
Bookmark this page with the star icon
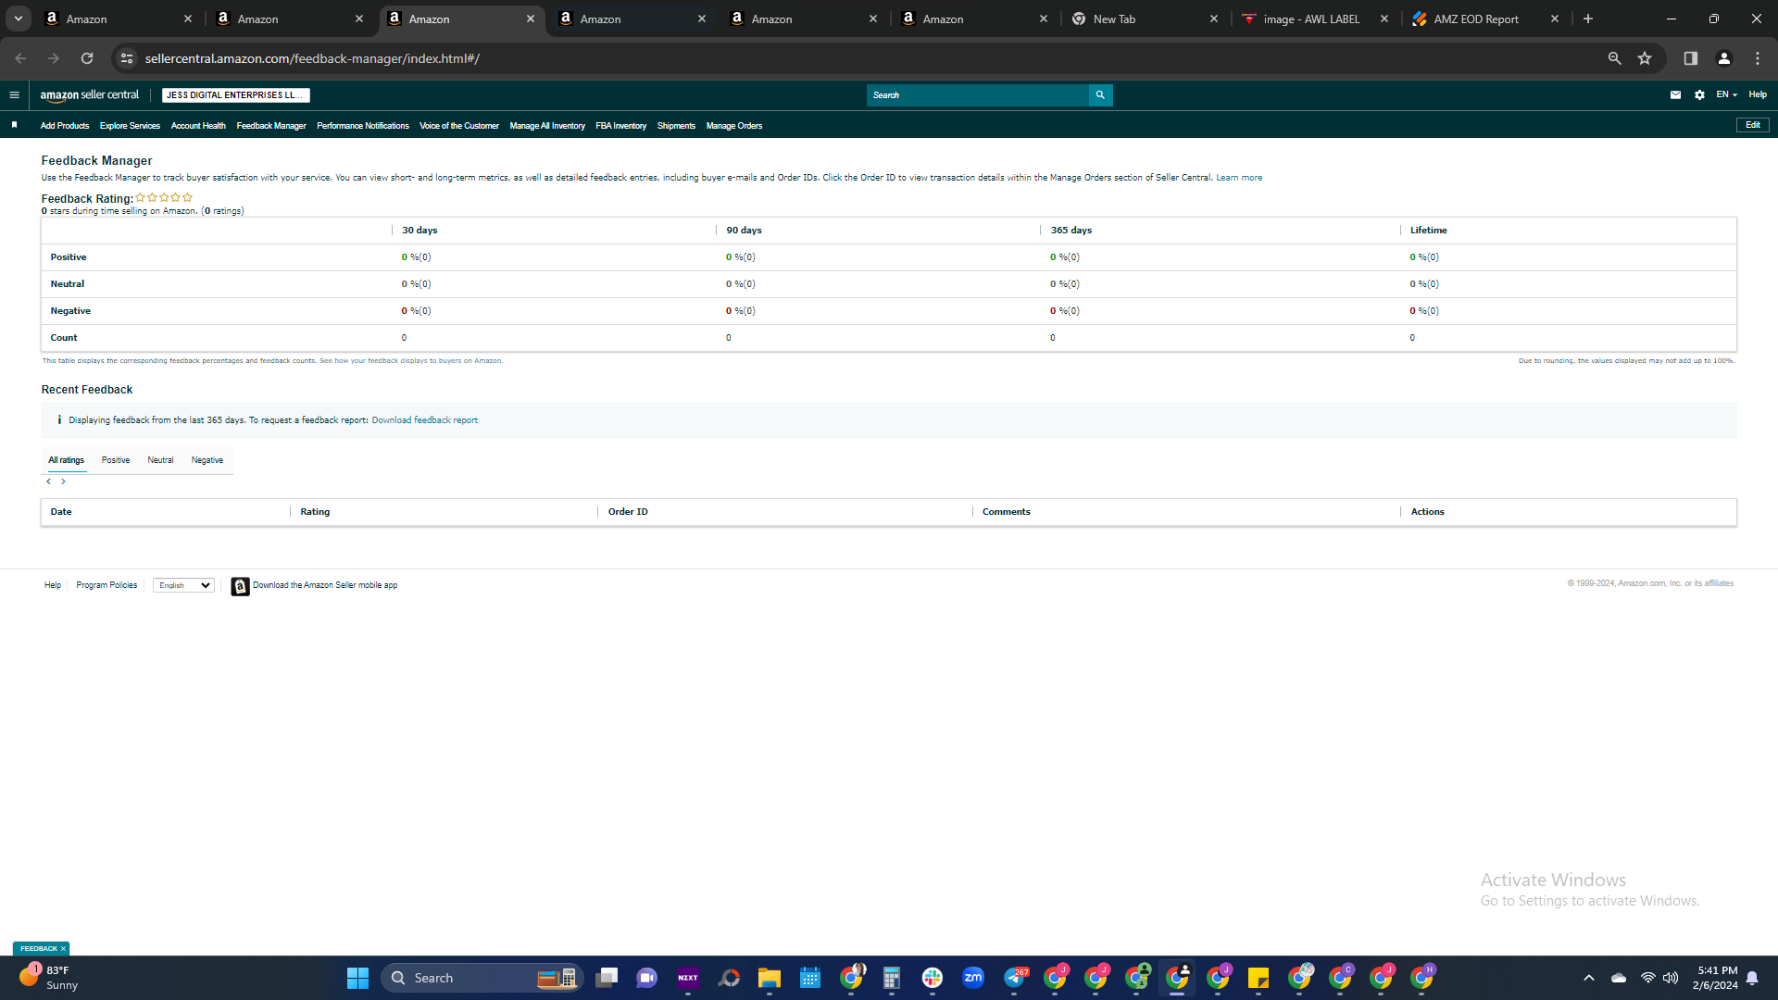click(1645, 58)
